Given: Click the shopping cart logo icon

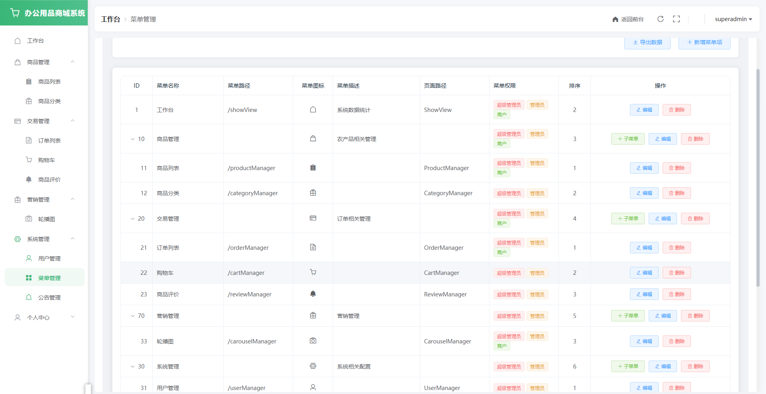Looking at the screenshot, I should 15,13.
